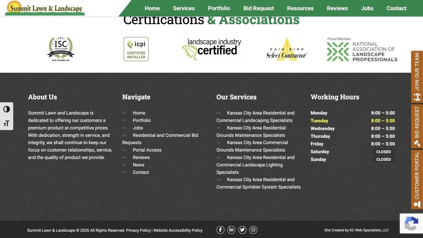Follow the footer News link
423x238 pixels.
(x=138, y=165)
